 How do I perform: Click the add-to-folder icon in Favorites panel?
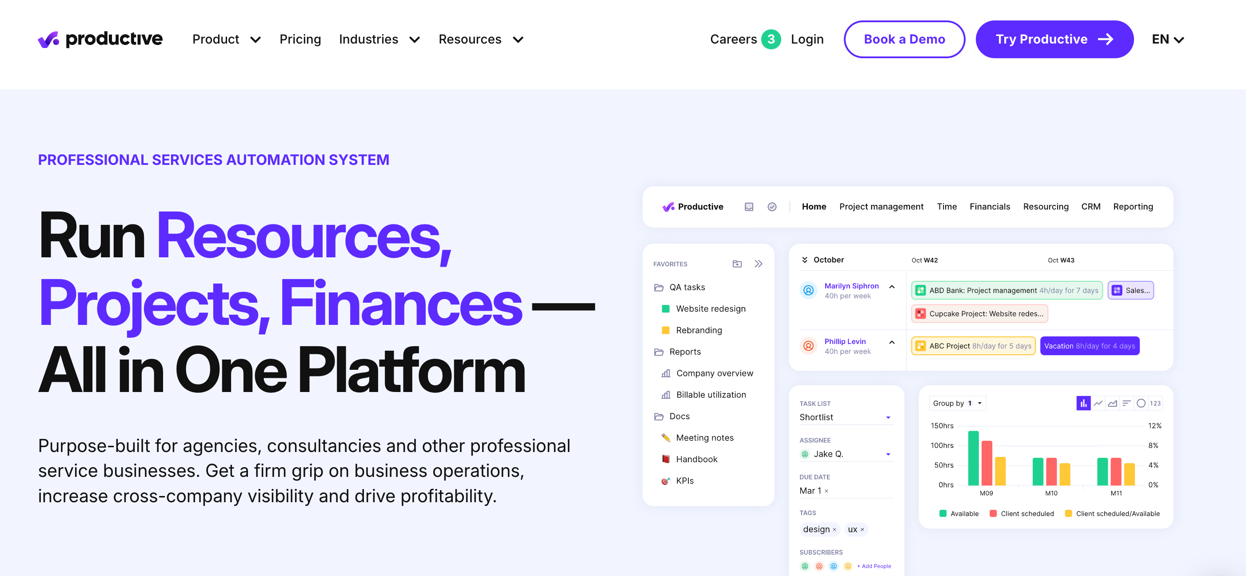(x=737, y=264)
